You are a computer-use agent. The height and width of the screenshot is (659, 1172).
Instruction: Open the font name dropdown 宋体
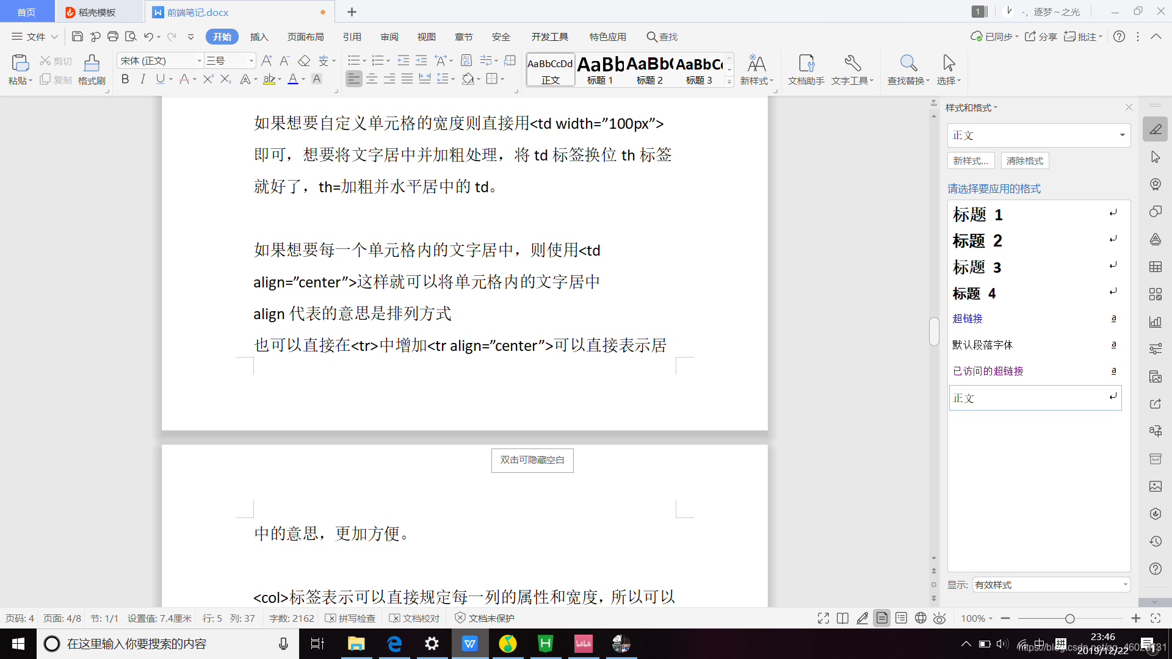tap(199, 60)
